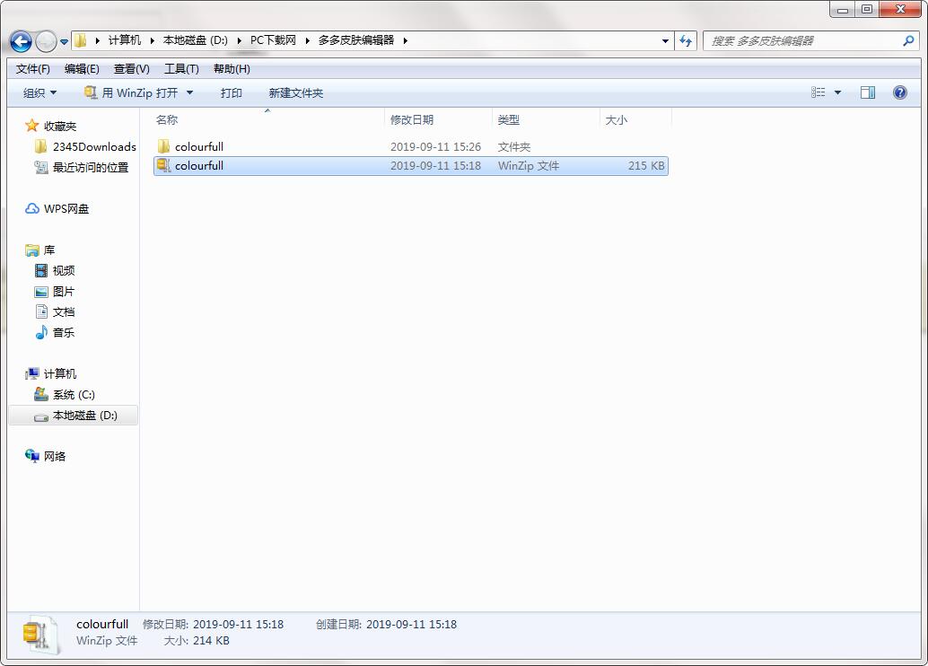The width and height of the screenshot is (928, 666).
Task: Click PC下载网 in the address path
Action: pyautogui.click(x=273, y=40)
